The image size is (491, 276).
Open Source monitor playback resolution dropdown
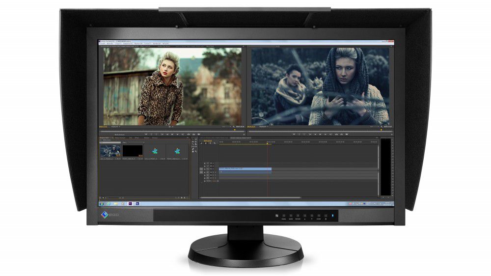(227, 127)
